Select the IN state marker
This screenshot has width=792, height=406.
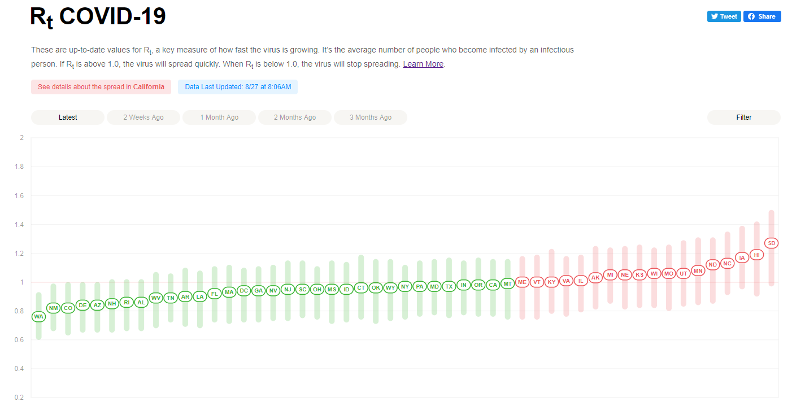[464, 285]
